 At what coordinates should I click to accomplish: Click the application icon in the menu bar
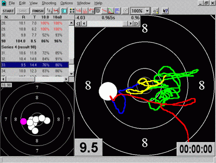[4, 3]
